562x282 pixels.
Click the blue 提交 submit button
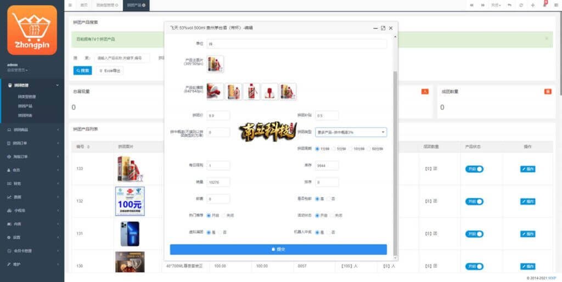coord(278,249)
